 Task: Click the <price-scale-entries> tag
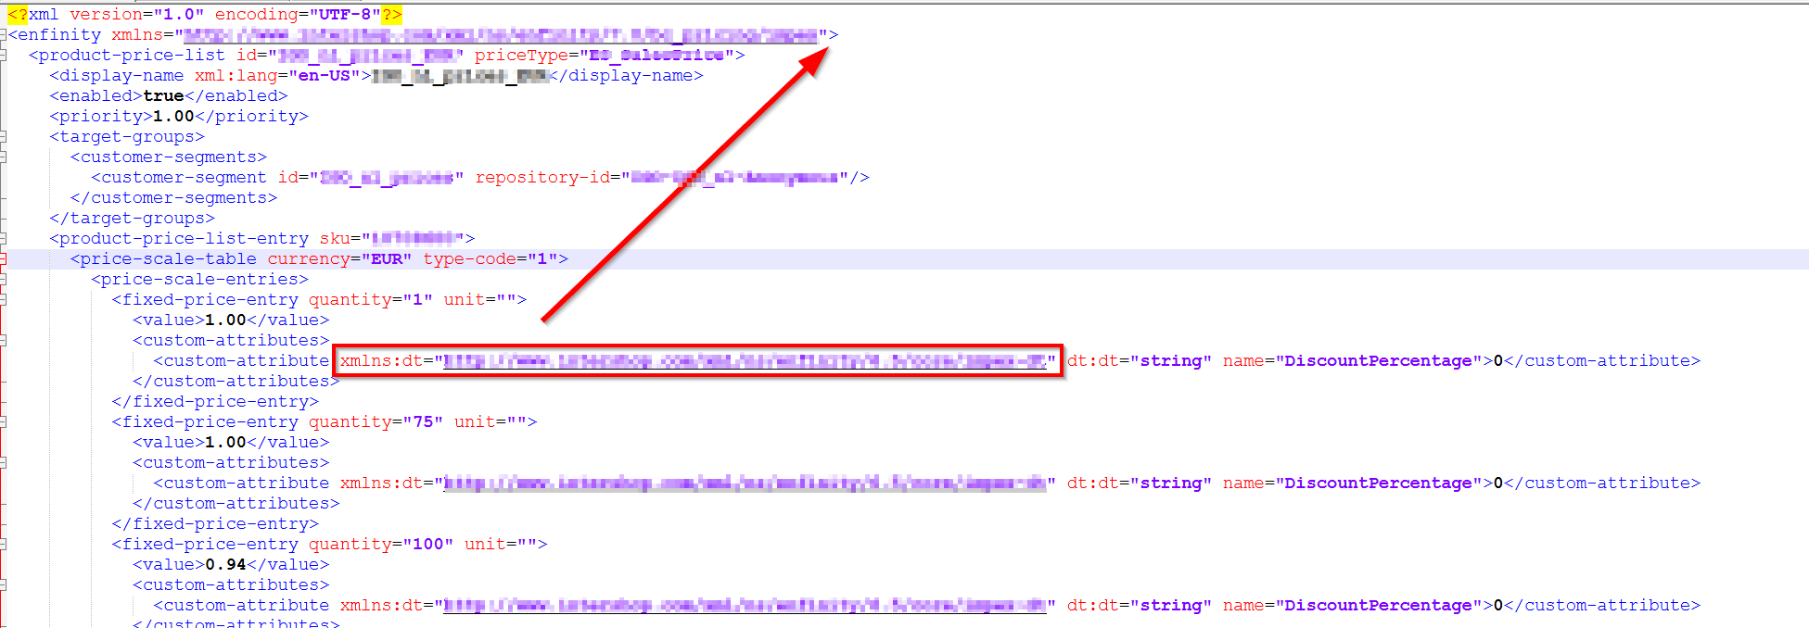[x=199, y=280]
